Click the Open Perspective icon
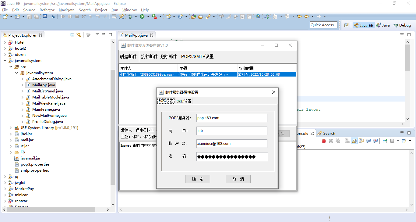416x222 pixels. (346, 25)
